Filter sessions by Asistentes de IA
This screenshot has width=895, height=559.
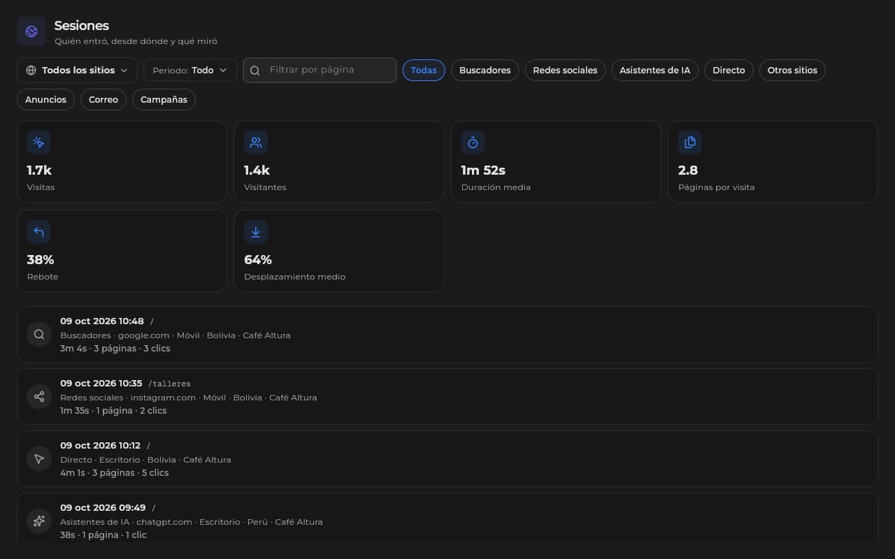tap(654, 70)
